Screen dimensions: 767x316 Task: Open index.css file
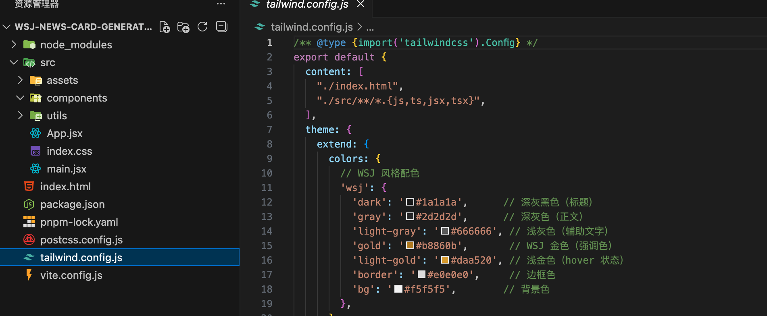[x=69, y=151]
